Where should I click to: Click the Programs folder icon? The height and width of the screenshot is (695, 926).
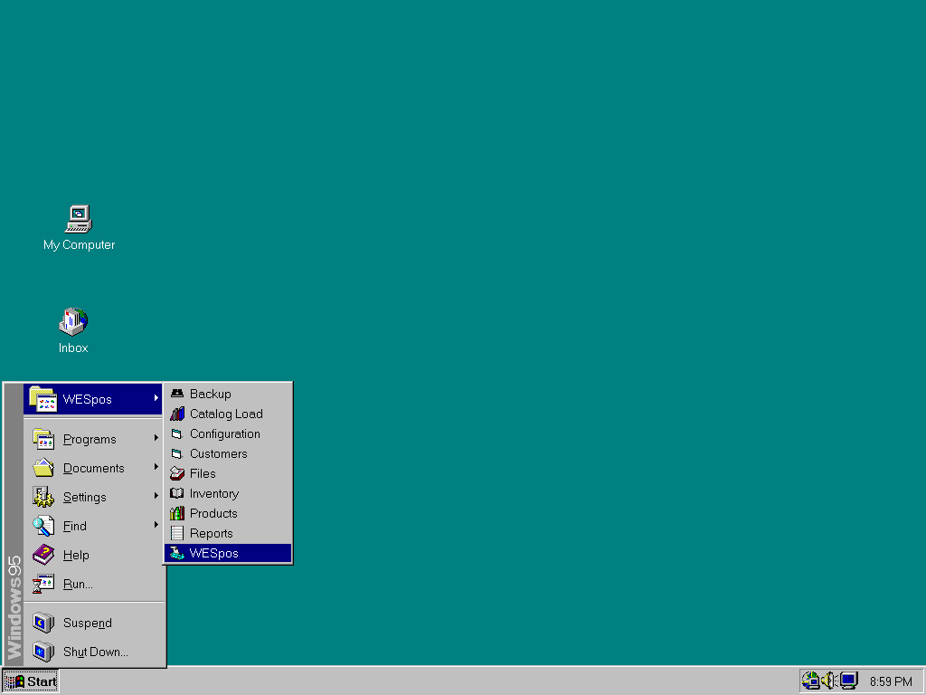click(x=43, y=439)
